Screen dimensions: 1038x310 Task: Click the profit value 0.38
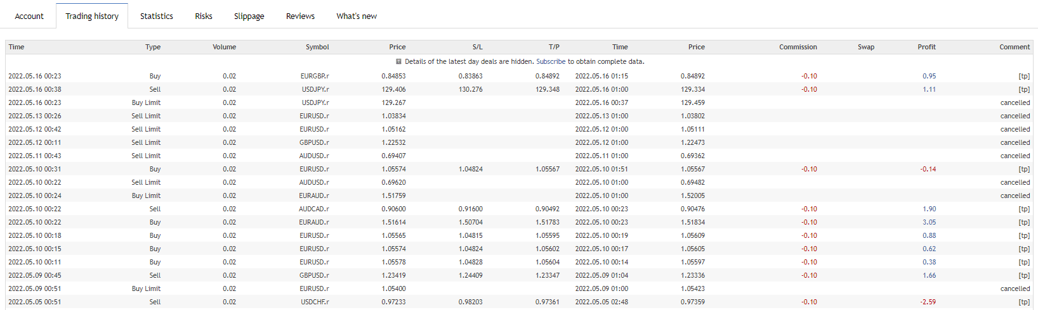(930, 262)
